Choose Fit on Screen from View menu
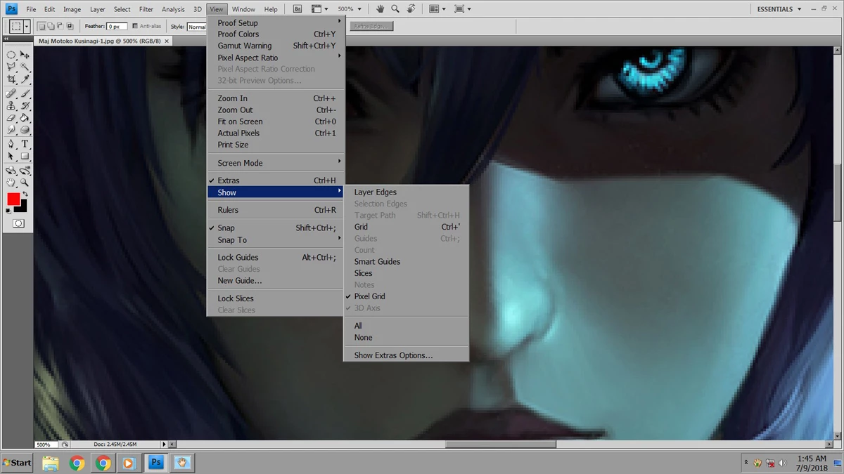The width and height of the screenshot is (844, 474). (276, 121)
